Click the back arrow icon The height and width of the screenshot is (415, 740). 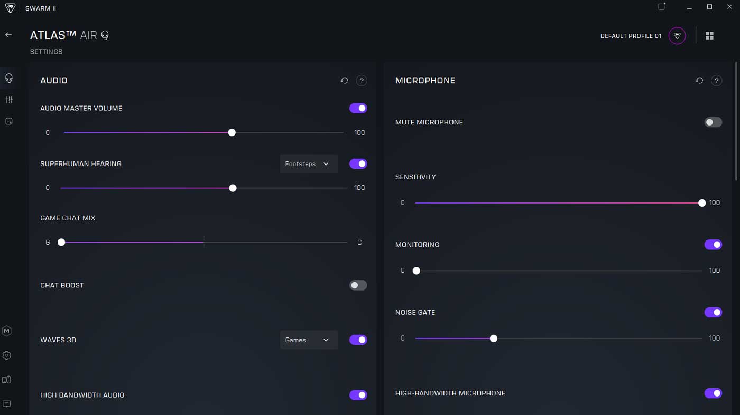point(8,35)
